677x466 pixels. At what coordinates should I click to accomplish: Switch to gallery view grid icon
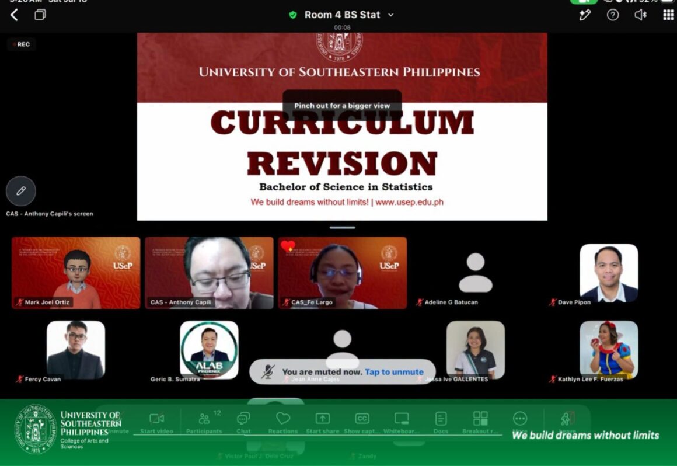pos(668,15)
